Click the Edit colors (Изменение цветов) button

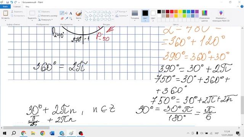click(204, 16)
